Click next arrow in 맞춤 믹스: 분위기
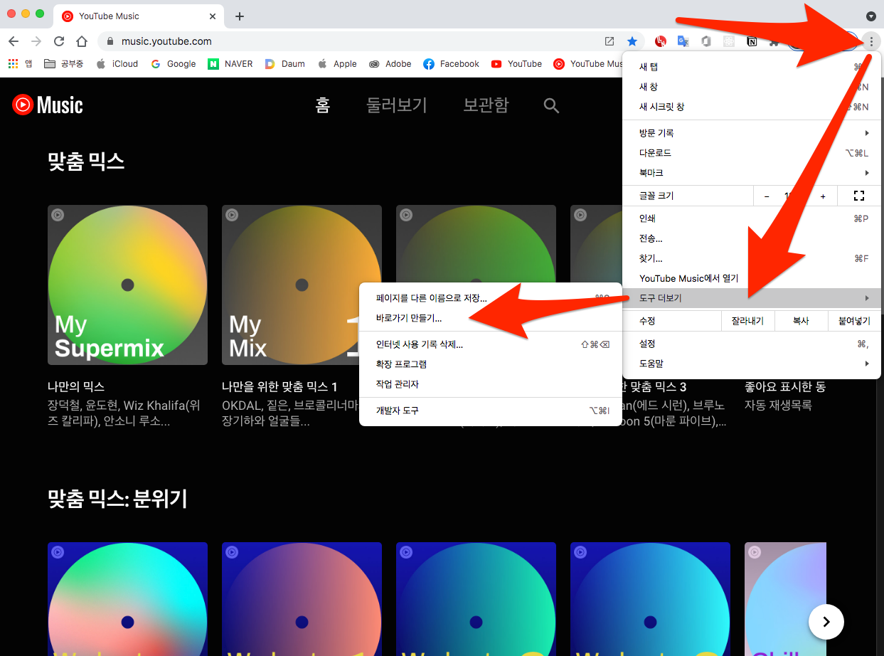Screen dimensions: 884x656 point(826,622)
